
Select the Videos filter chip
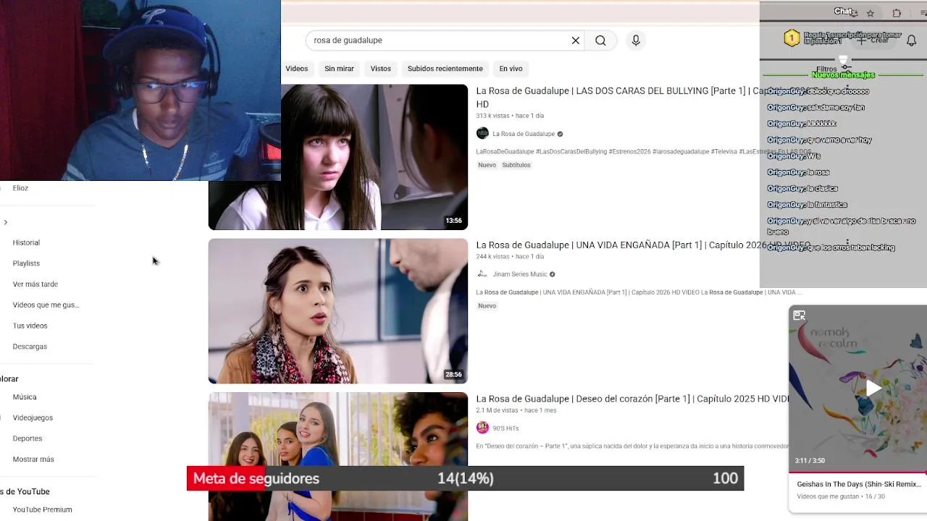(x=296, y=69)
